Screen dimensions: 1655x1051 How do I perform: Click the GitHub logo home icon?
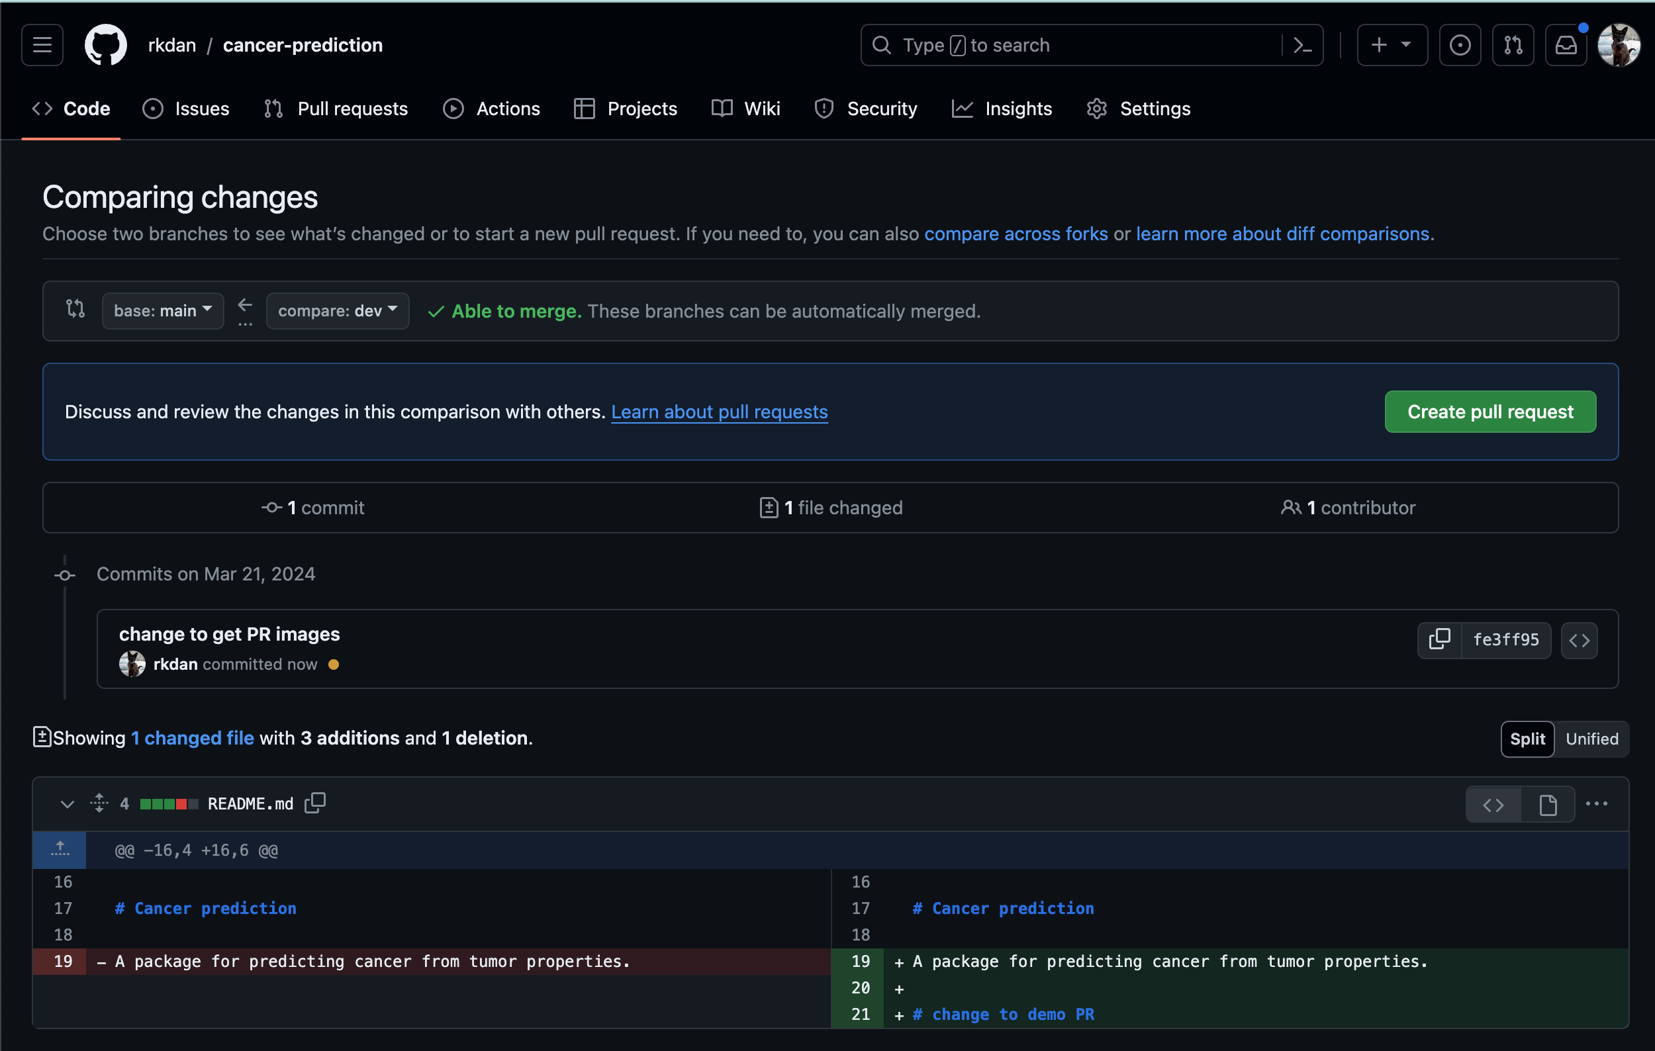[105, 46]
